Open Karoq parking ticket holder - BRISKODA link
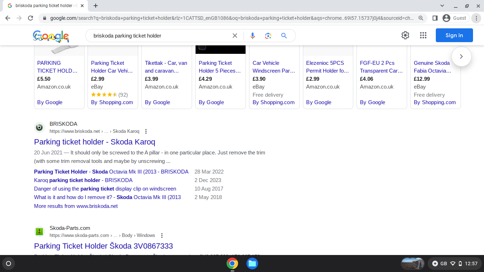 click(x=83, y=180)
